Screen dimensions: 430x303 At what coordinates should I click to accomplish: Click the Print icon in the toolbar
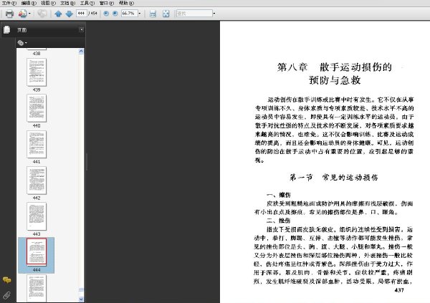pyautogui.click(x=9, y=14)
